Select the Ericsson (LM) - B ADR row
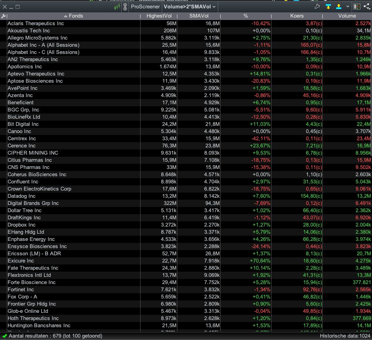The width and height of the screenshot is (372, 340). [x=186, y=254]
